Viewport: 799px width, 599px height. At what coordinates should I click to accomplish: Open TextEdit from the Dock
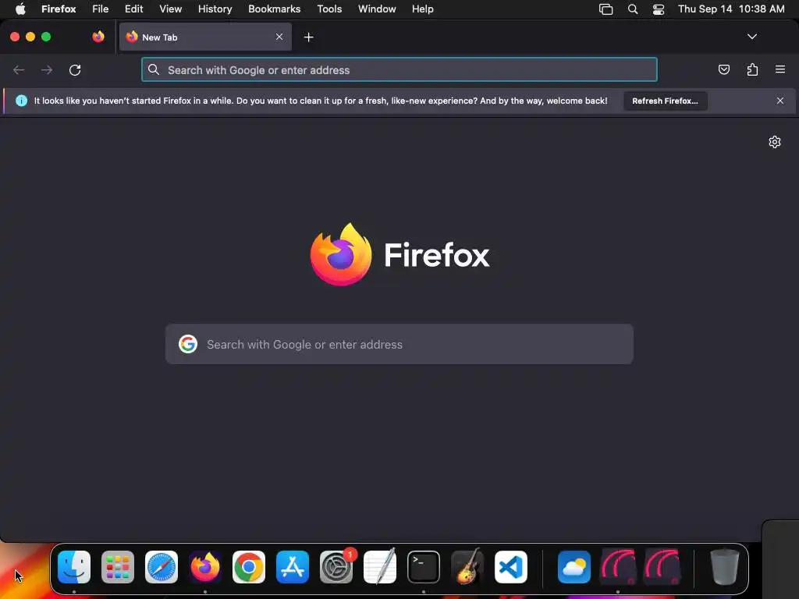(380, 567)
